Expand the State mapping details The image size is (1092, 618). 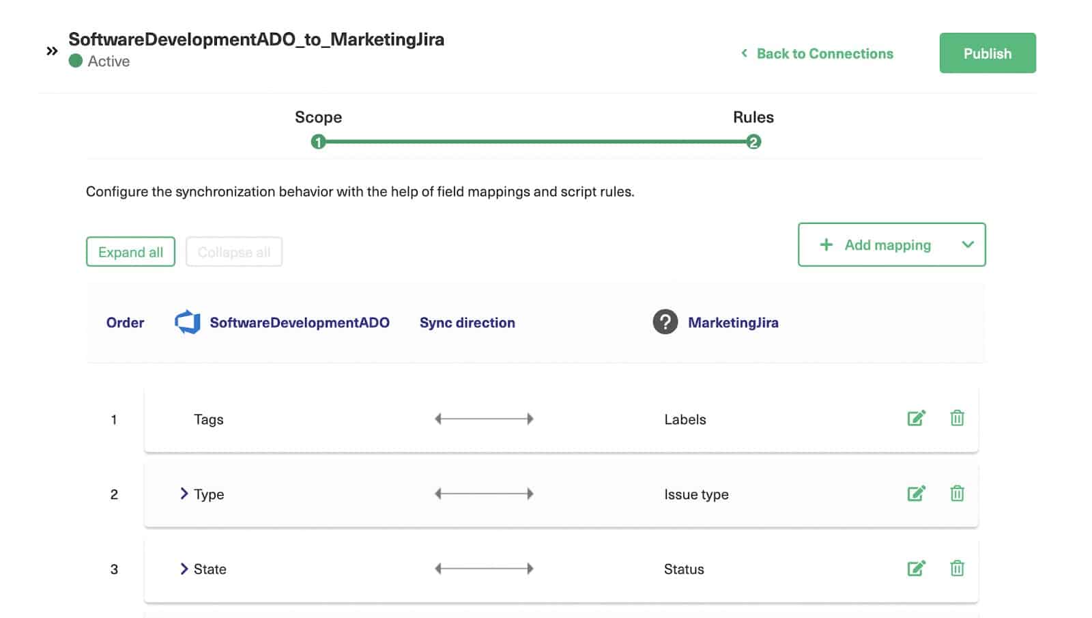183,568
